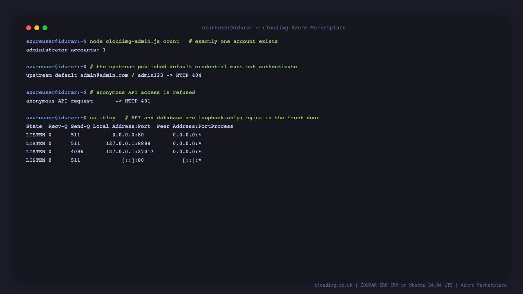Click the yellow minimize window dot
This screenshot has width=523, height=294.
37,28
